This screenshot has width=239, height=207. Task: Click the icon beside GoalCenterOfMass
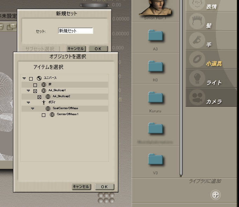48,108
